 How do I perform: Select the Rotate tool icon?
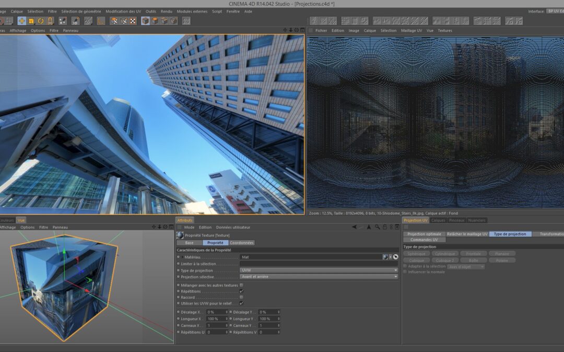tap(41, 21)
